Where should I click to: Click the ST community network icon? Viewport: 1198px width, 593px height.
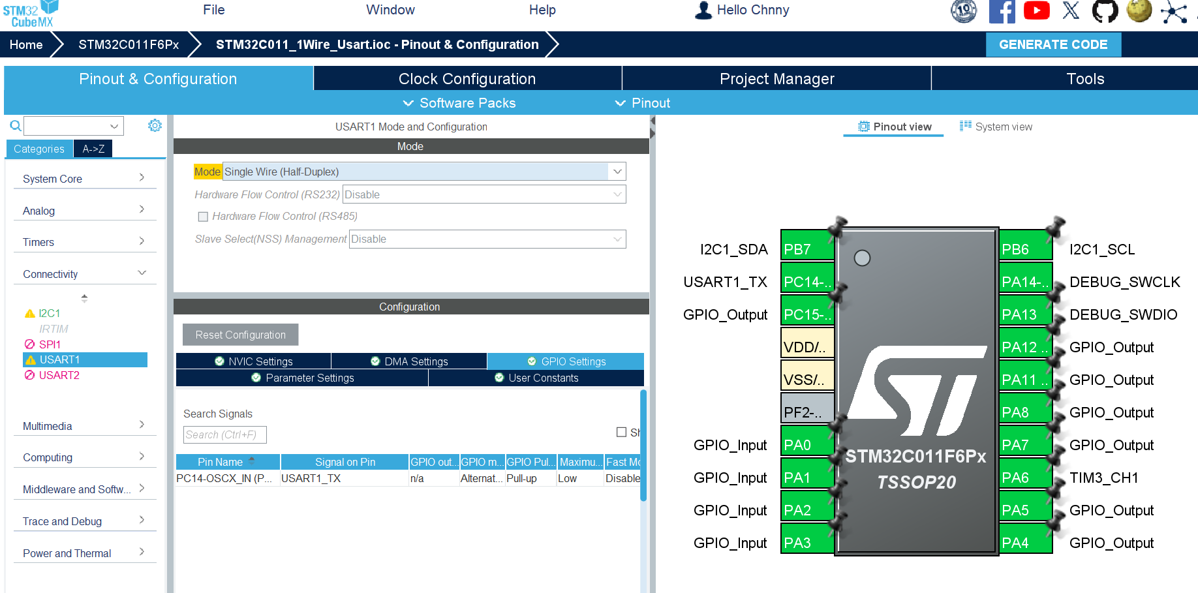coord(1174,12)
